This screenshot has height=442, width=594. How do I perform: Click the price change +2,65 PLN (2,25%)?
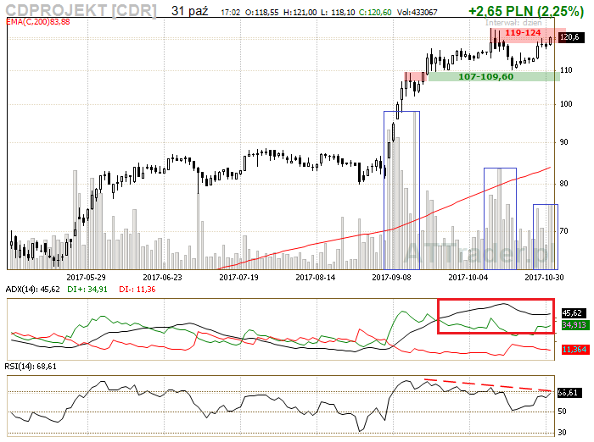pyautogui.click(x=526, y=11)
